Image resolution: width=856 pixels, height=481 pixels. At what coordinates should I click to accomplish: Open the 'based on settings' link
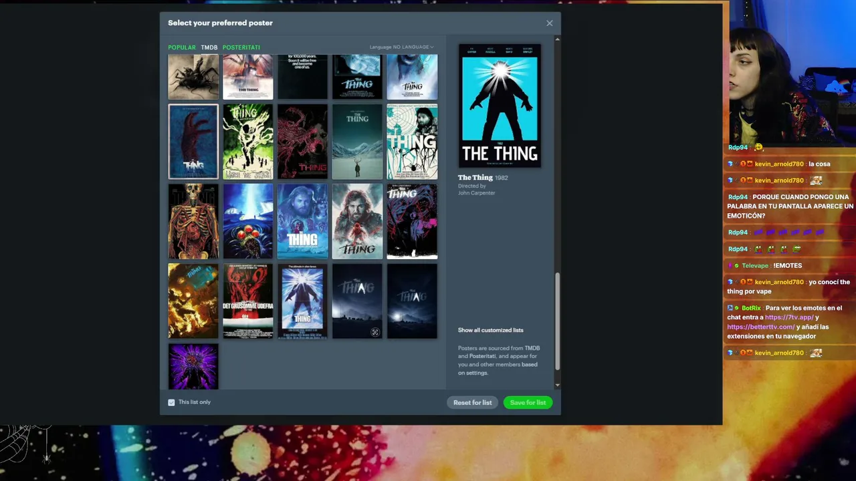point(498,369)
